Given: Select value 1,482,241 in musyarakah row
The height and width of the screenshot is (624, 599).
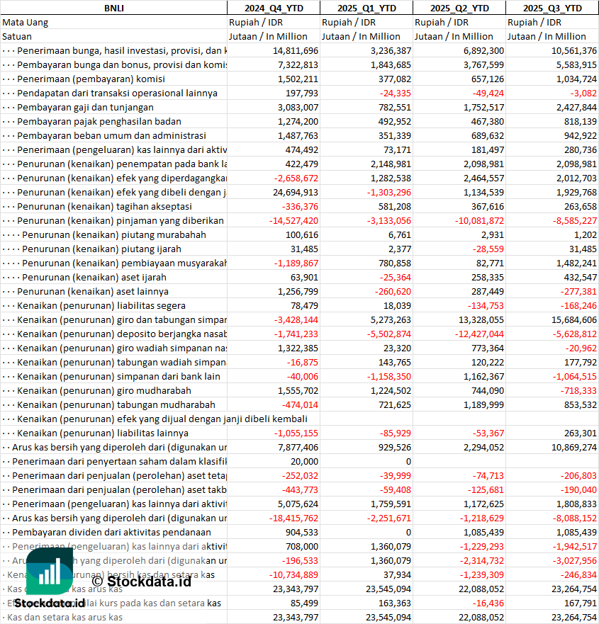Looking at the screenshot, I should click(576, 263).
